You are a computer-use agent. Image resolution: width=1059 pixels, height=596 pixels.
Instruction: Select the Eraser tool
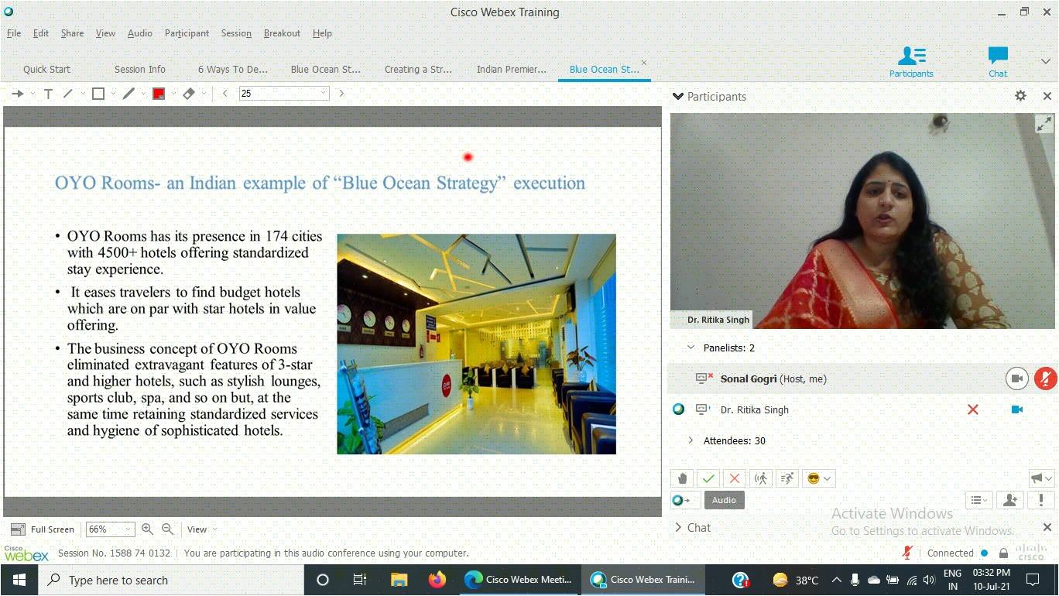pyautogui.click(x=189, y=94)
